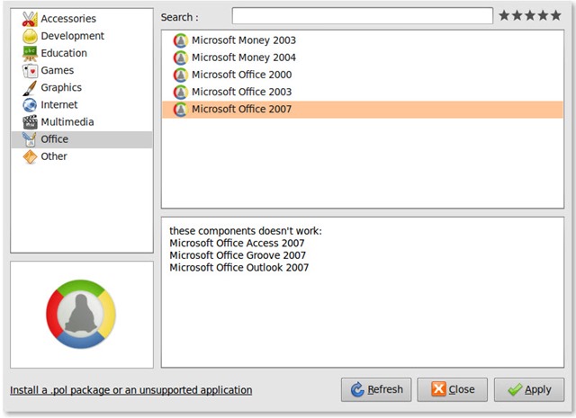Pick the Games playing-cards icon

point(30,70)
